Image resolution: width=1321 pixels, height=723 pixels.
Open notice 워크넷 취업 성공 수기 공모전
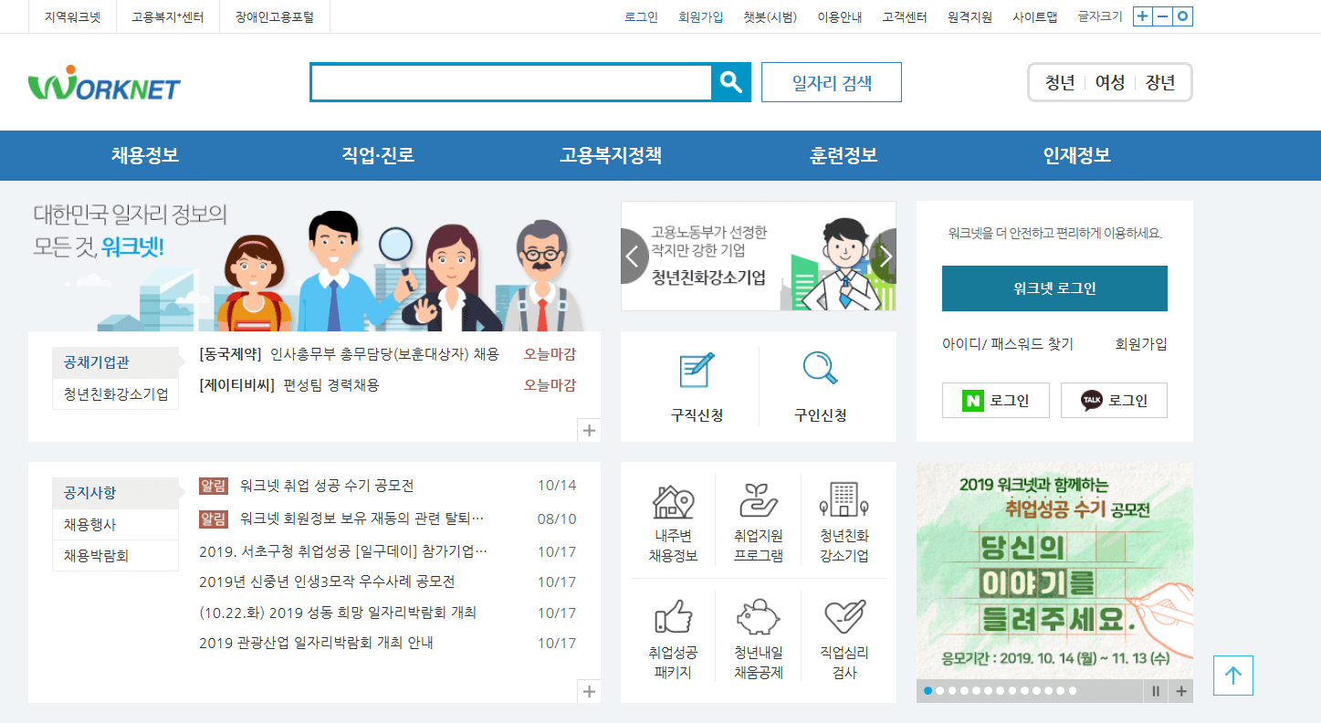pyautogui.click(x=327, y=486)
